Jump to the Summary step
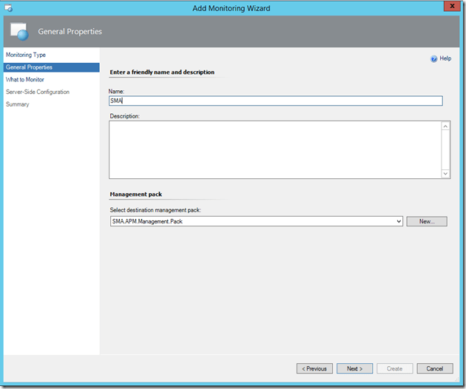Image resolution: width=466 pixels, height=389 pixels. pyautogui.click(x=18, y=104)
